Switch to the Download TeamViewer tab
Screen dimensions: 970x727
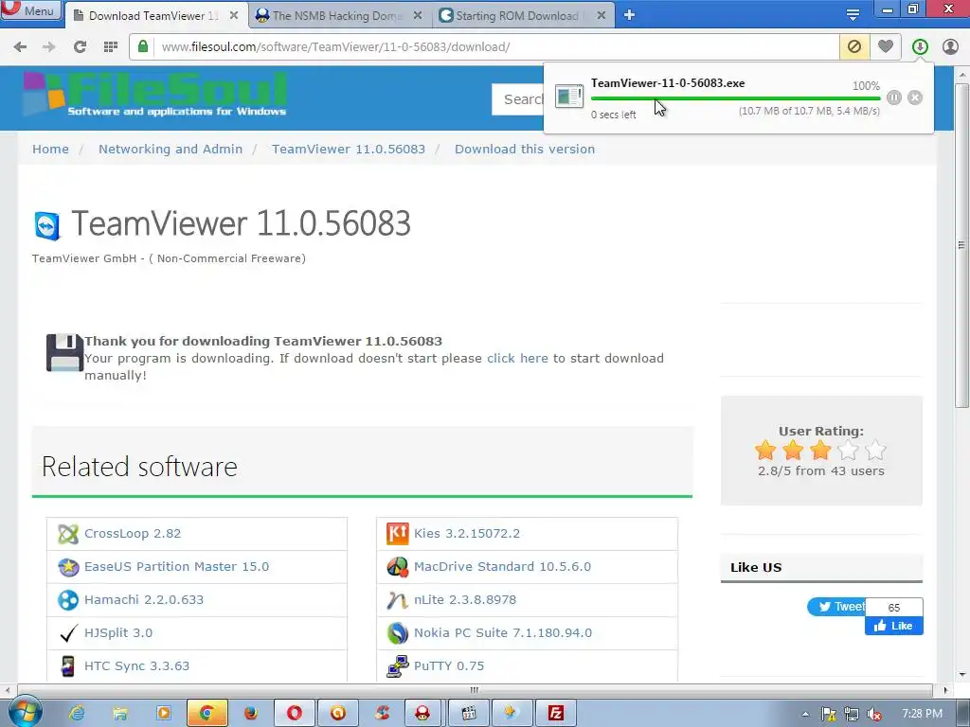coord(156,15)
